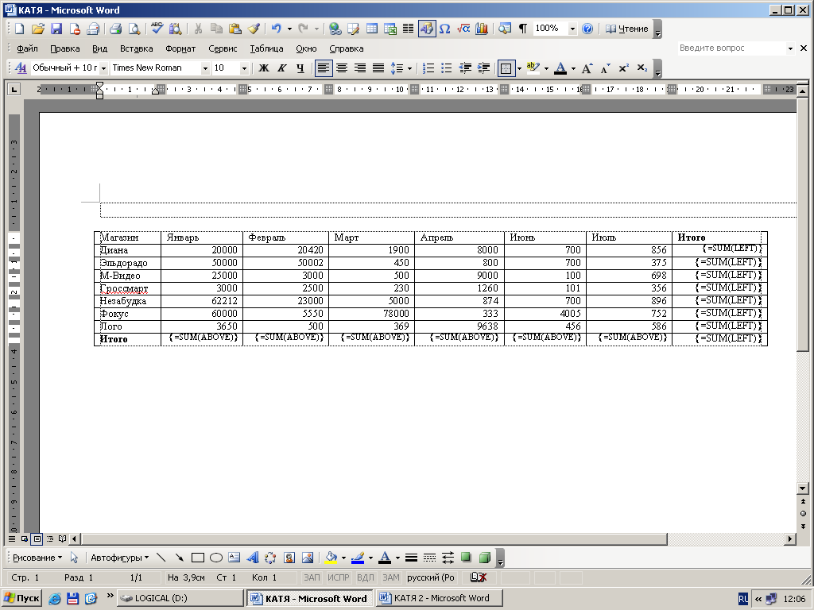The width and height of the screenshot is (814, 610).
Task: Paste clipboard contents from the toolbar
Action: click(235, 29)
